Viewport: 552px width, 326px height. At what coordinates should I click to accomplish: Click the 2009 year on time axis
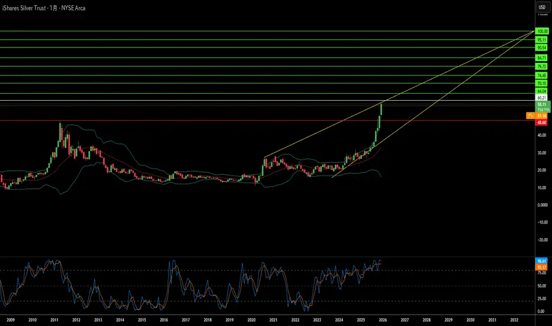[11, 320]
